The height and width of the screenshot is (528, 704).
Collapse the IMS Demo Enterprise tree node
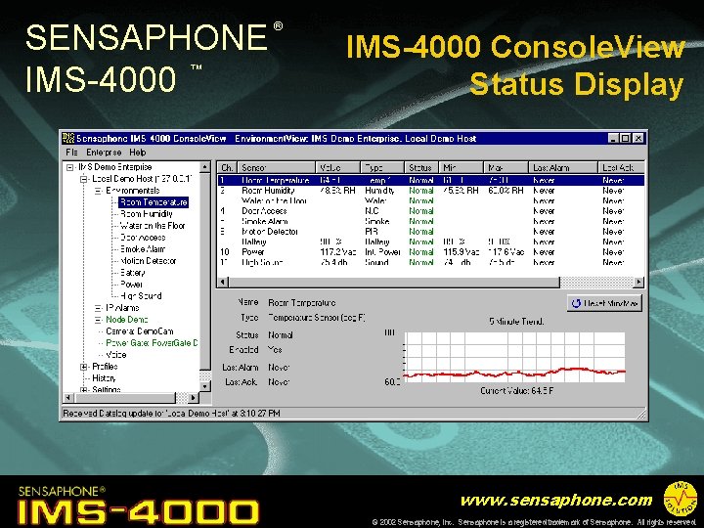(x=70, y=167)
